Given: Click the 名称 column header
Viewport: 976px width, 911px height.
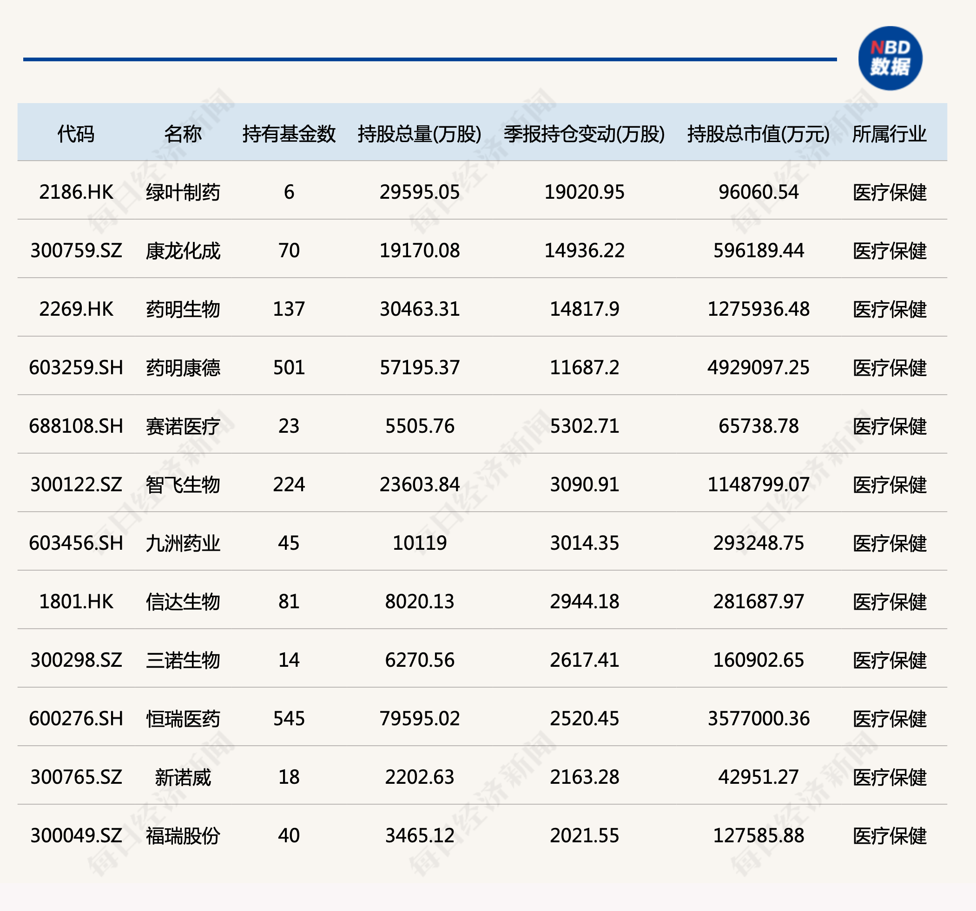Looking at the screenshot, I should pos(183,133).
